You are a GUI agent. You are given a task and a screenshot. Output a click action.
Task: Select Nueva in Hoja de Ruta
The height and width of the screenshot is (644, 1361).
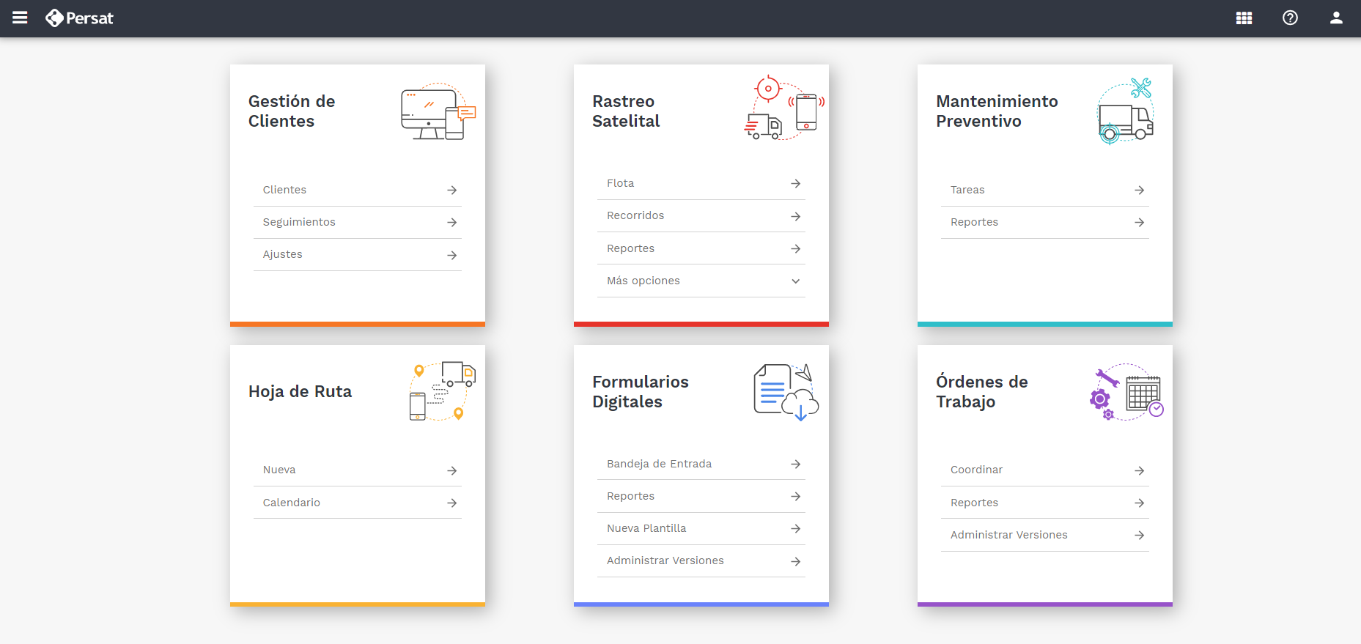pyautogui.click(x=358, y=470)
